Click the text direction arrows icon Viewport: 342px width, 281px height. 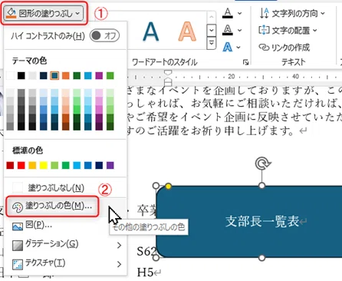click(265, 13)
